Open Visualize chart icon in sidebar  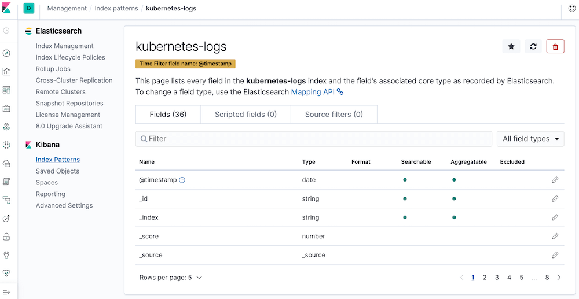point(6,72)
